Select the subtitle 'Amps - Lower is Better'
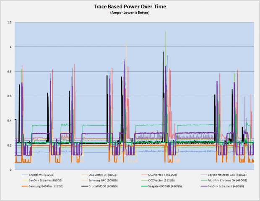The width and height of the screenshot is (260, 201). click(130, 13)
